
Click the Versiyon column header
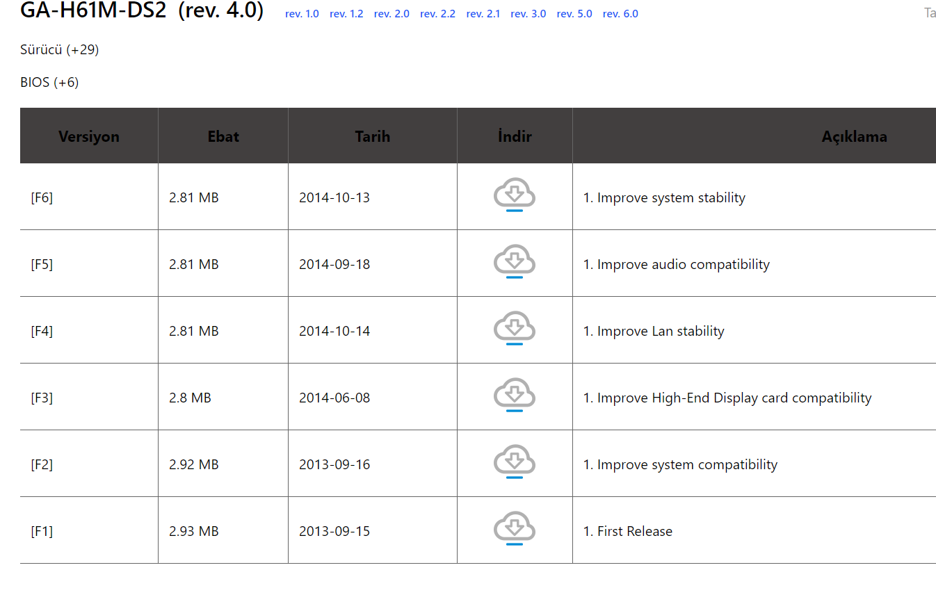tap(89, 136)
